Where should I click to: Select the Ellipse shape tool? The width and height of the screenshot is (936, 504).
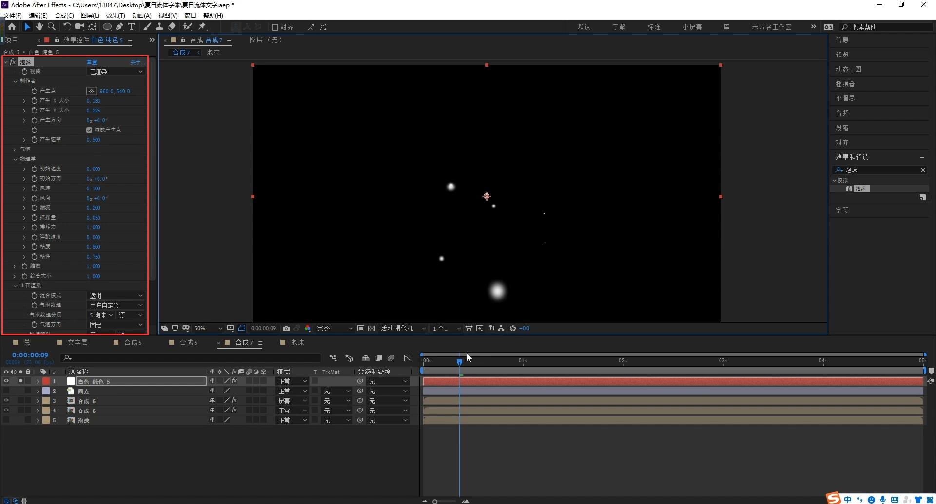(x=107, y=27)
